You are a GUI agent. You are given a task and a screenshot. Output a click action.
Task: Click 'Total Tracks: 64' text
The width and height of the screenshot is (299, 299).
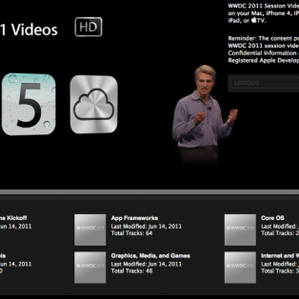click(x=132, y=233)
